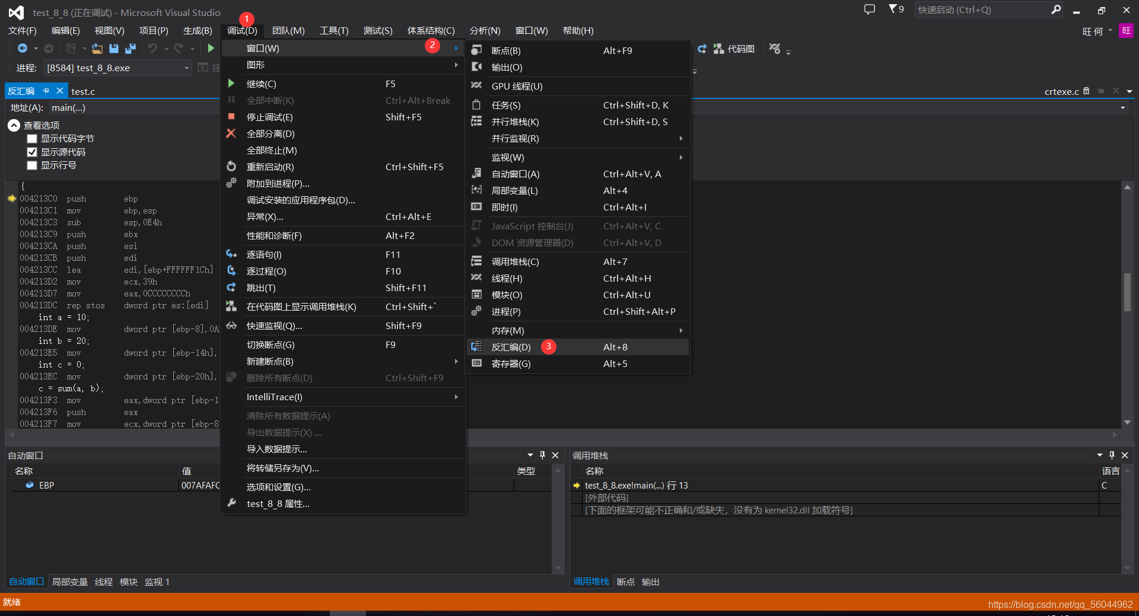Click the Step Into arrow icon
Screen dimensions: 1139x616
click(231, 254)
